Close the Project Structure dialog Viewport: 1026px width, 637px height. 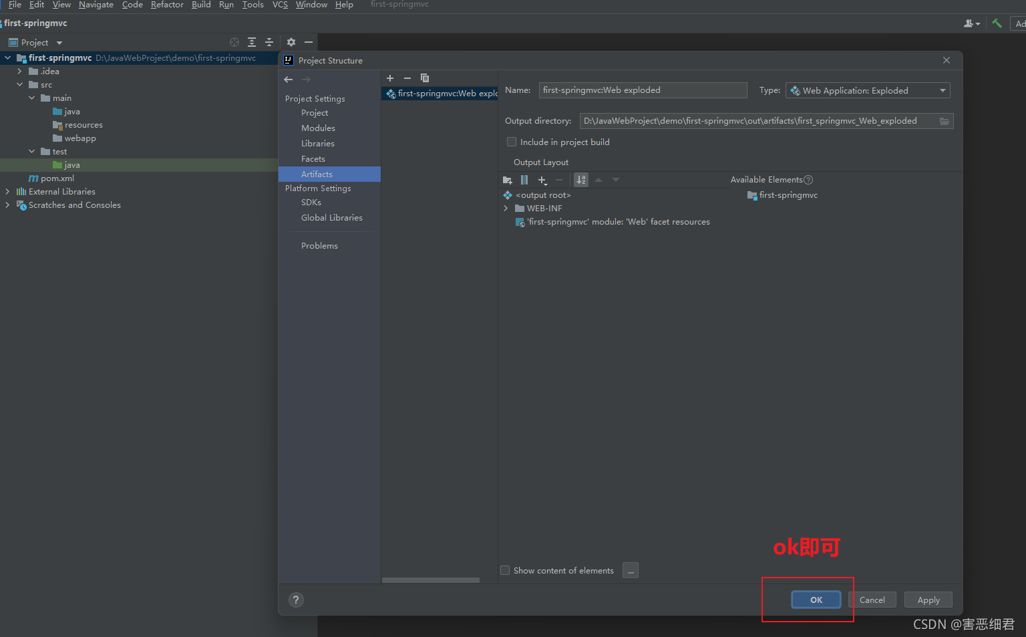click(947, 60)
